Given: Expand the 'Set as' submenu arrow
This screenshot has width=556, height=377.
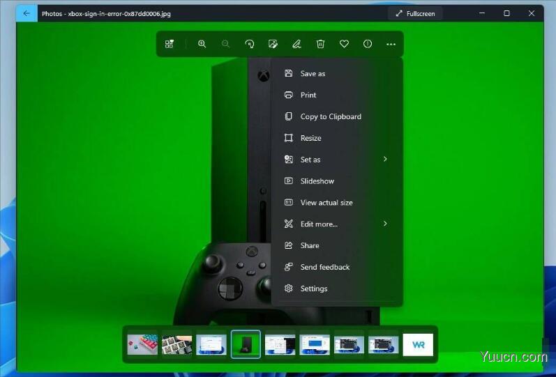Looking at the screenshot, I should 385,160.
